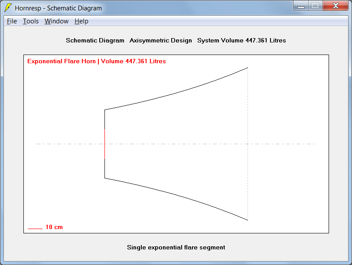
Task: Open the Tools menu
Action: (31, 21)
